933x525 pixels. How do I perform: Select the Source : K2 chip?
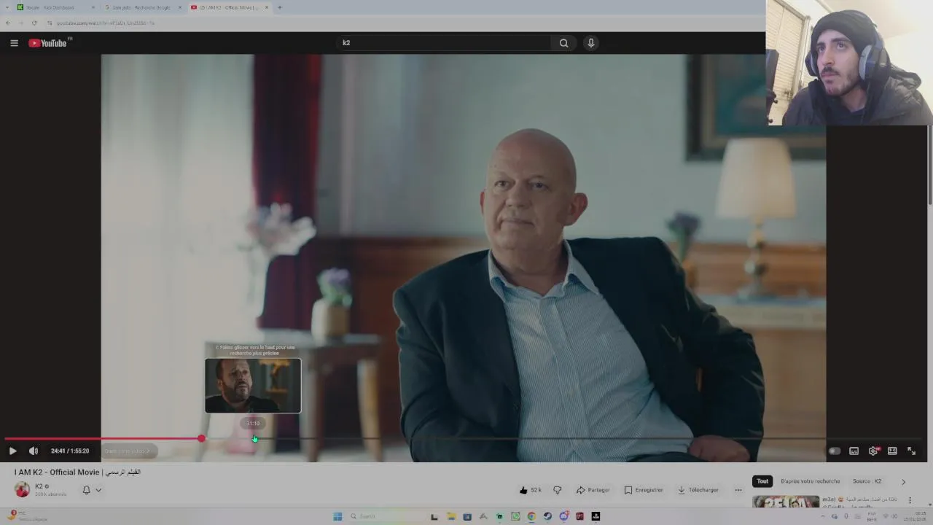(867, 481)
